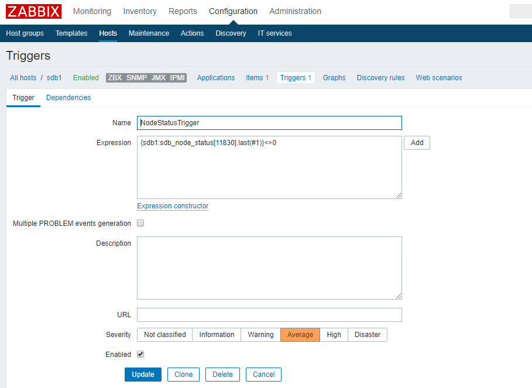The height and width of the screenshot is (388, 532).
Task: Open Discovery rules for the host
Action: tap(380, 78)
